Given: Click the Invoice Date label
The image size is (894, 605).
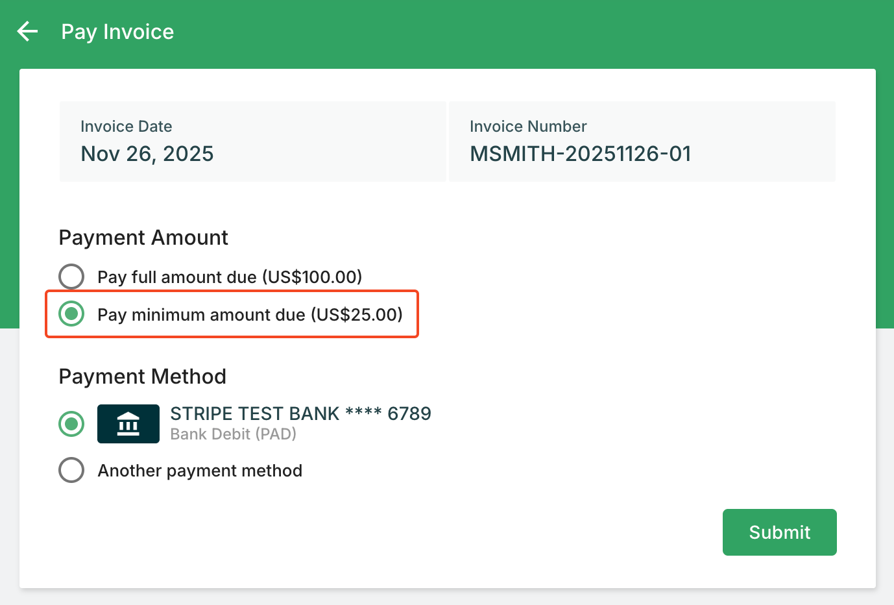Looking at the screenshot, I should coord(127,127).
